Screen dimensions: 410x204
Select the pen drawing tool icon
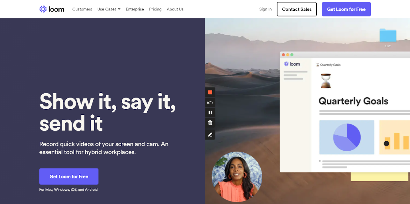click(210, 135)
